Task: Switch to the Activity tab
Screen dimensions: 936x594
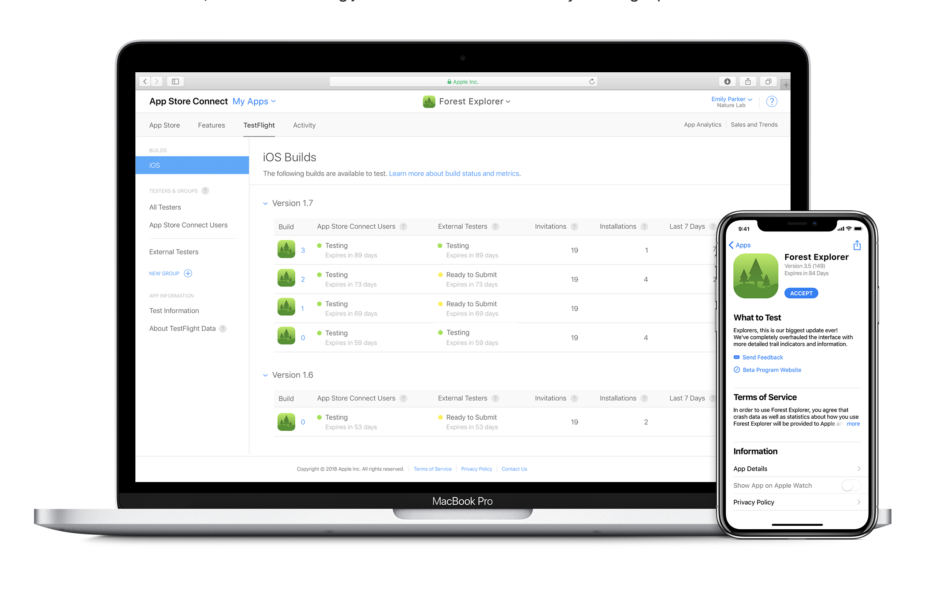Action: coord(304,125)
